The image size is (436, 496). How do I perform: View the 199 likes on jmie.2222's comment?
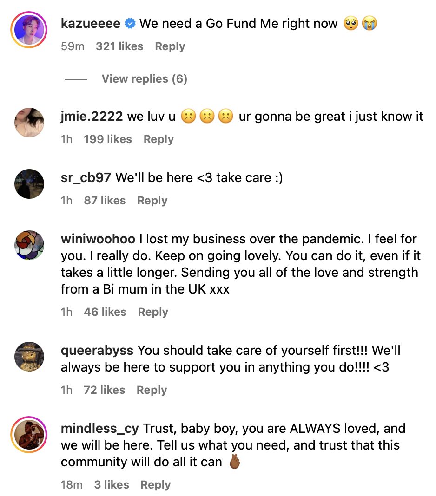(108, 139)
